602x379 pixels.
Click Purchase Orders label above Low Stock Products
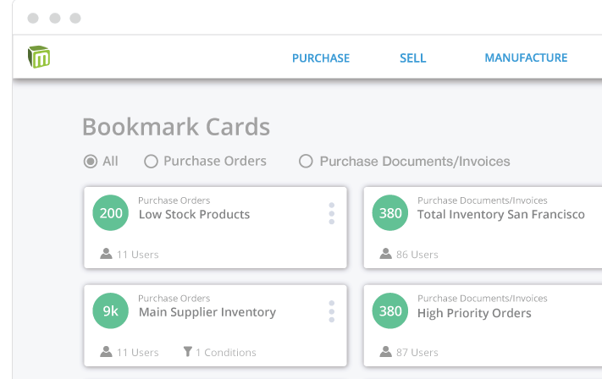pyautogui.click(x=174, y=200)
